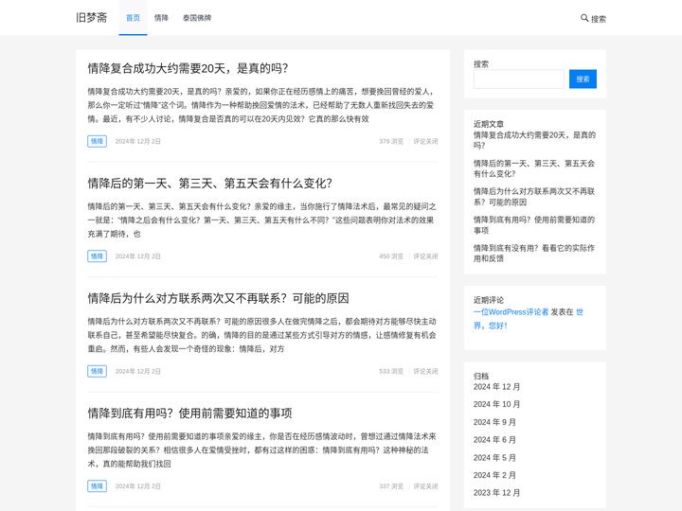
Task: Open article title 情降复合成功大约需要20天，是真的吗？
Action: pyautogui.click(x=188, y=68)
